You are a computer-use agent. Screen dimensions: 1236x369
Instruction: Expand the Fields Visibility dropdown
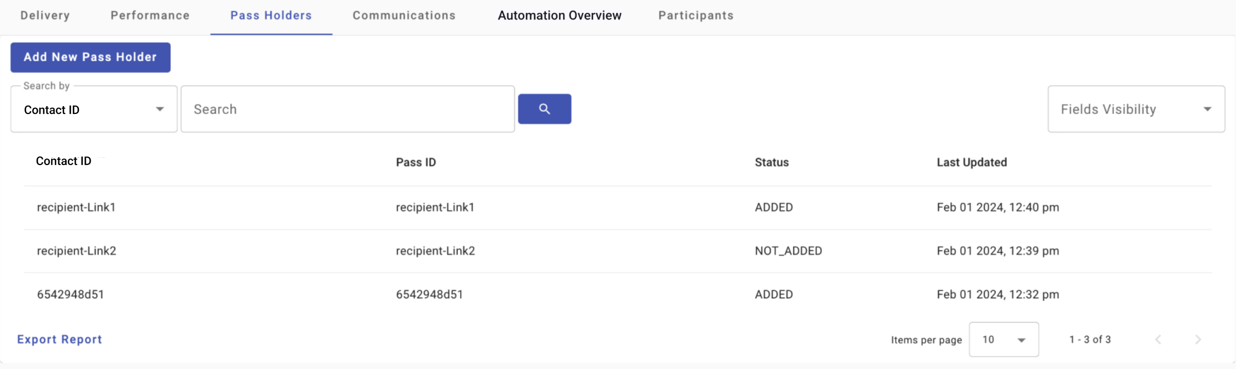1136,109
